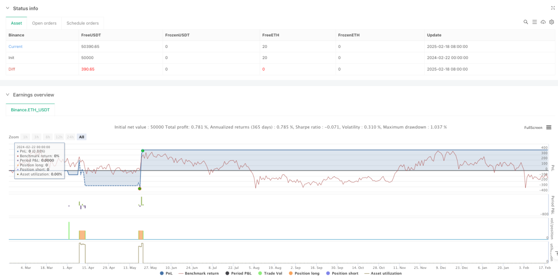Click the green marker dot at chart peak

(143, 151)
